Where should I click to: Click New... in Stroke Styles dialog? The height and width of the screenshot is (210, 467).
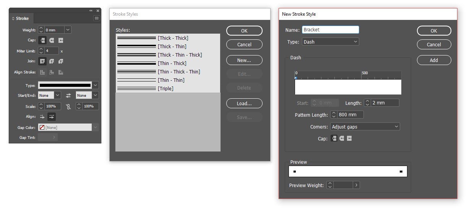244,60
